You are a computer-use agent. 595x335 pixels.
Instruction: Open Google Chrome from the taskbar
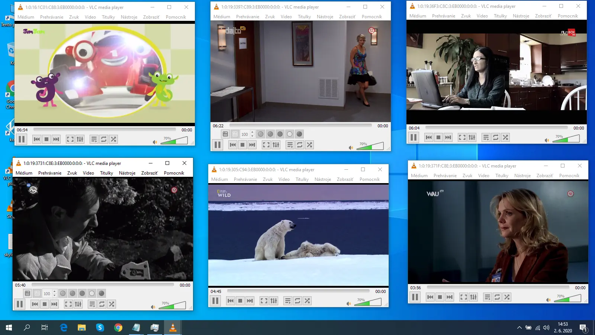point(118,328)
